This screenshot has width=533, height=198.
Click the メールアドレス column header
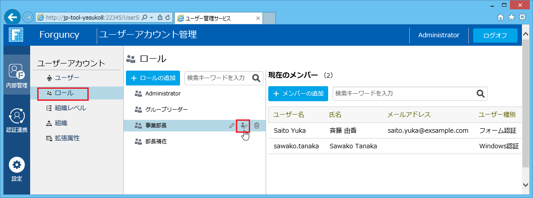click(409, 115)
